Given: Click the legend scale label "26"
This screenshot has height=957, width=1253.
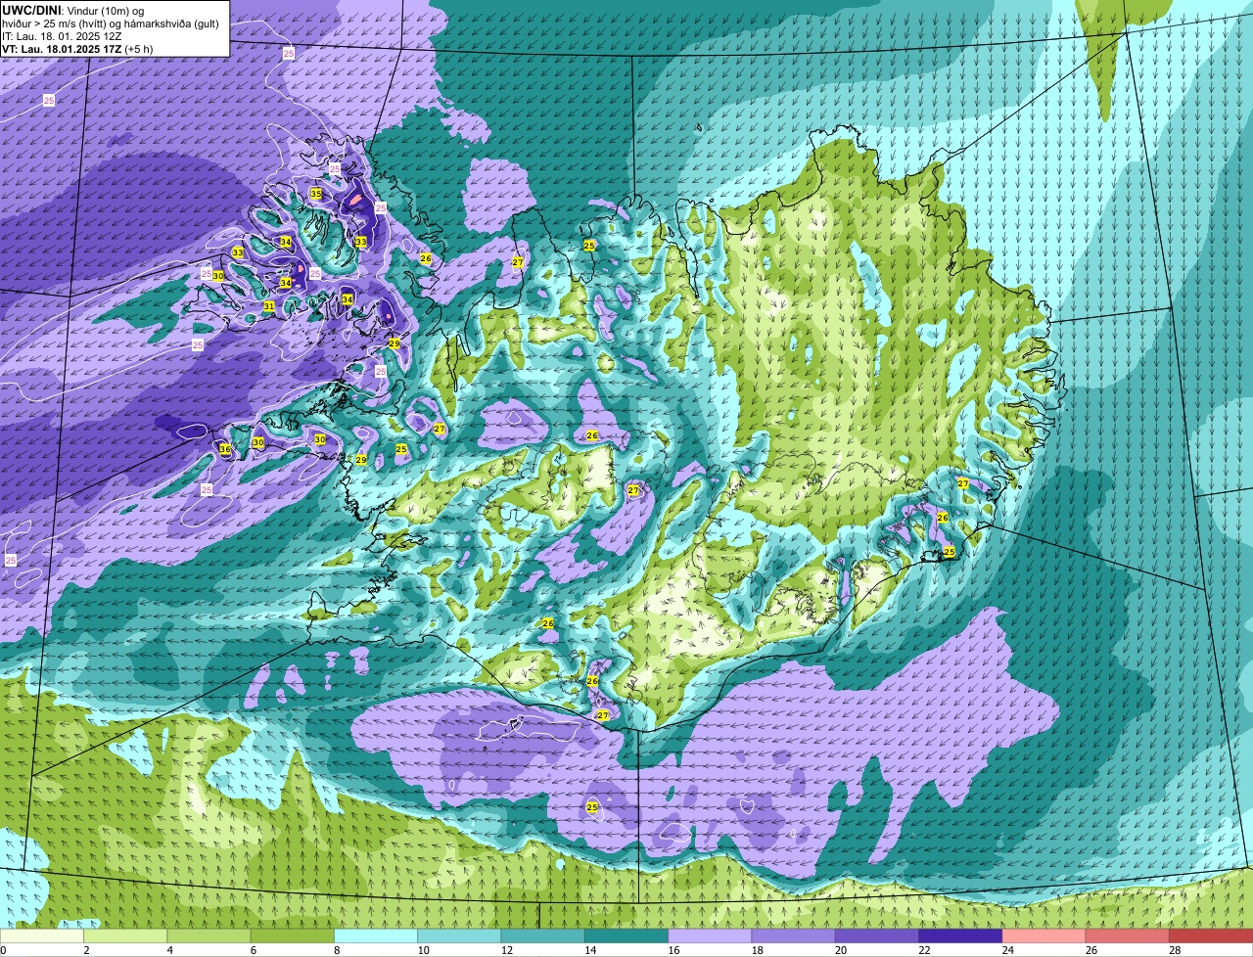Looking at the screenshot, I should 1091,950.
